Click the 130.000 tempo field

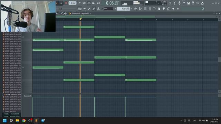click(73, 3)
